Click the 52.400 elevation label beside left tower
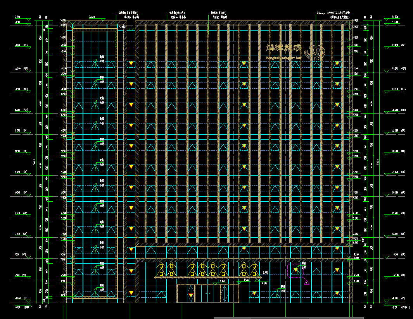The width and height of the screenshot is (413, 319). pyautogui.click(x=122, y=27)
